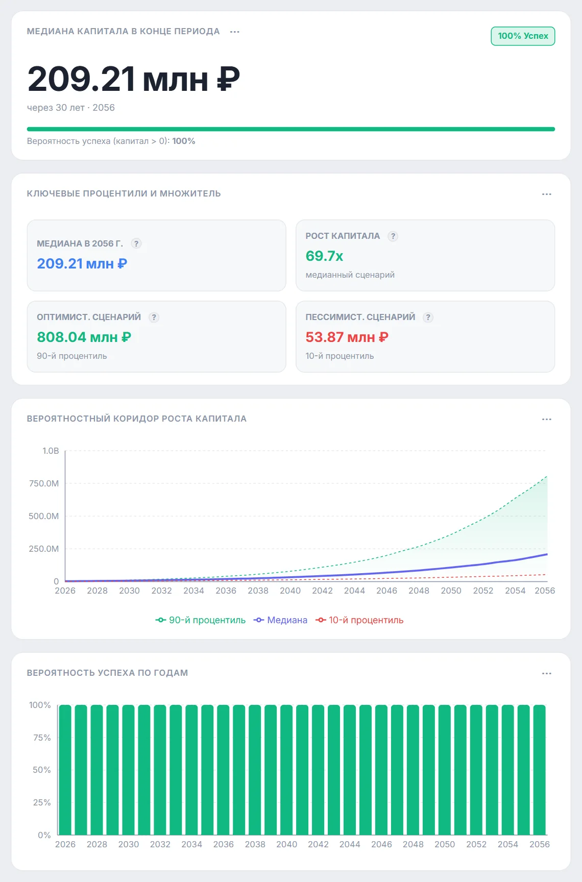Toggle the Медиана series in the legend
Screen dimensions: 582x882
pyautogui.click(x=281, y=620)
